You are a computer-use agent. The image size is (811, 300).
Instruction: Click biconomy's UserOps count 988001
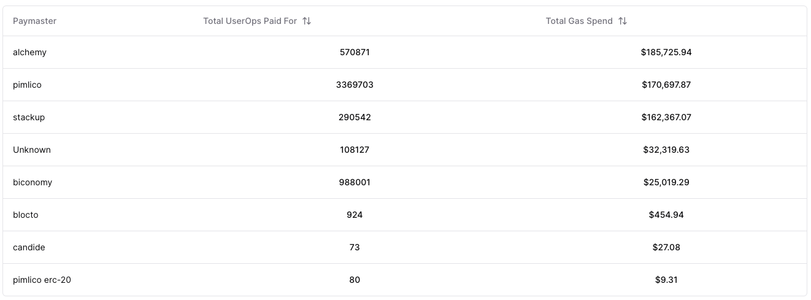click(x=355, y=183)
